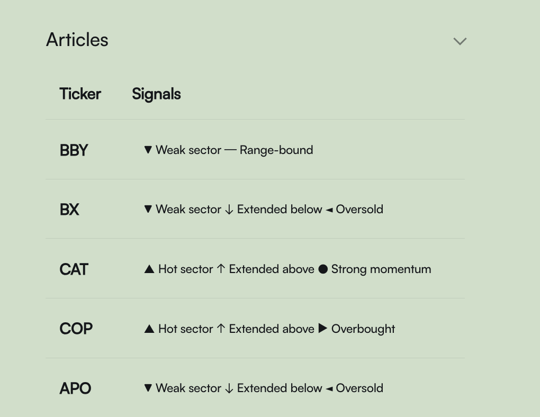Click the Articles section heading

77,40
